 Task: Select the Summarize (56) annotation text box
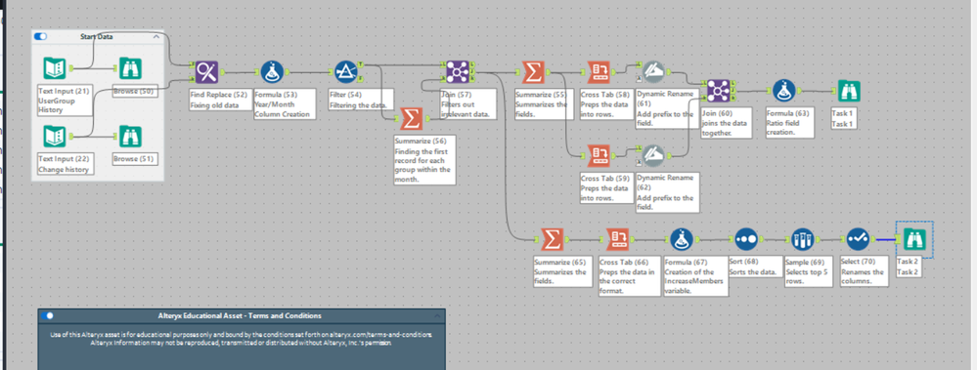(424, 160)
